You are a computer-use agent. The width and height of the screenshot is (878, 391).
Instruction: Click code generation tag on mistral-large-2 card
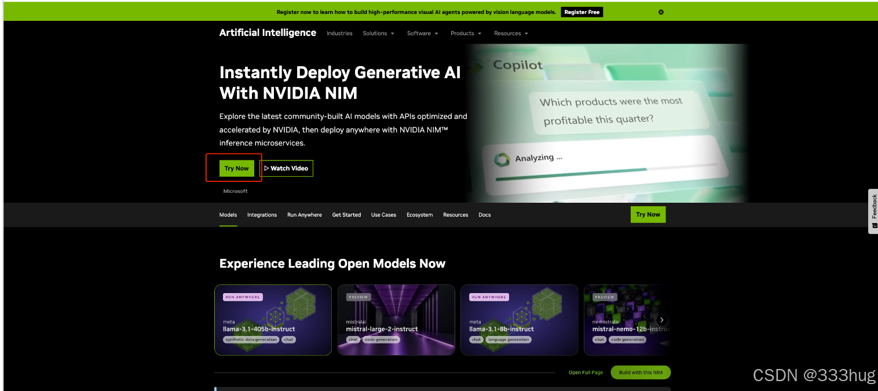pos(382,339)
